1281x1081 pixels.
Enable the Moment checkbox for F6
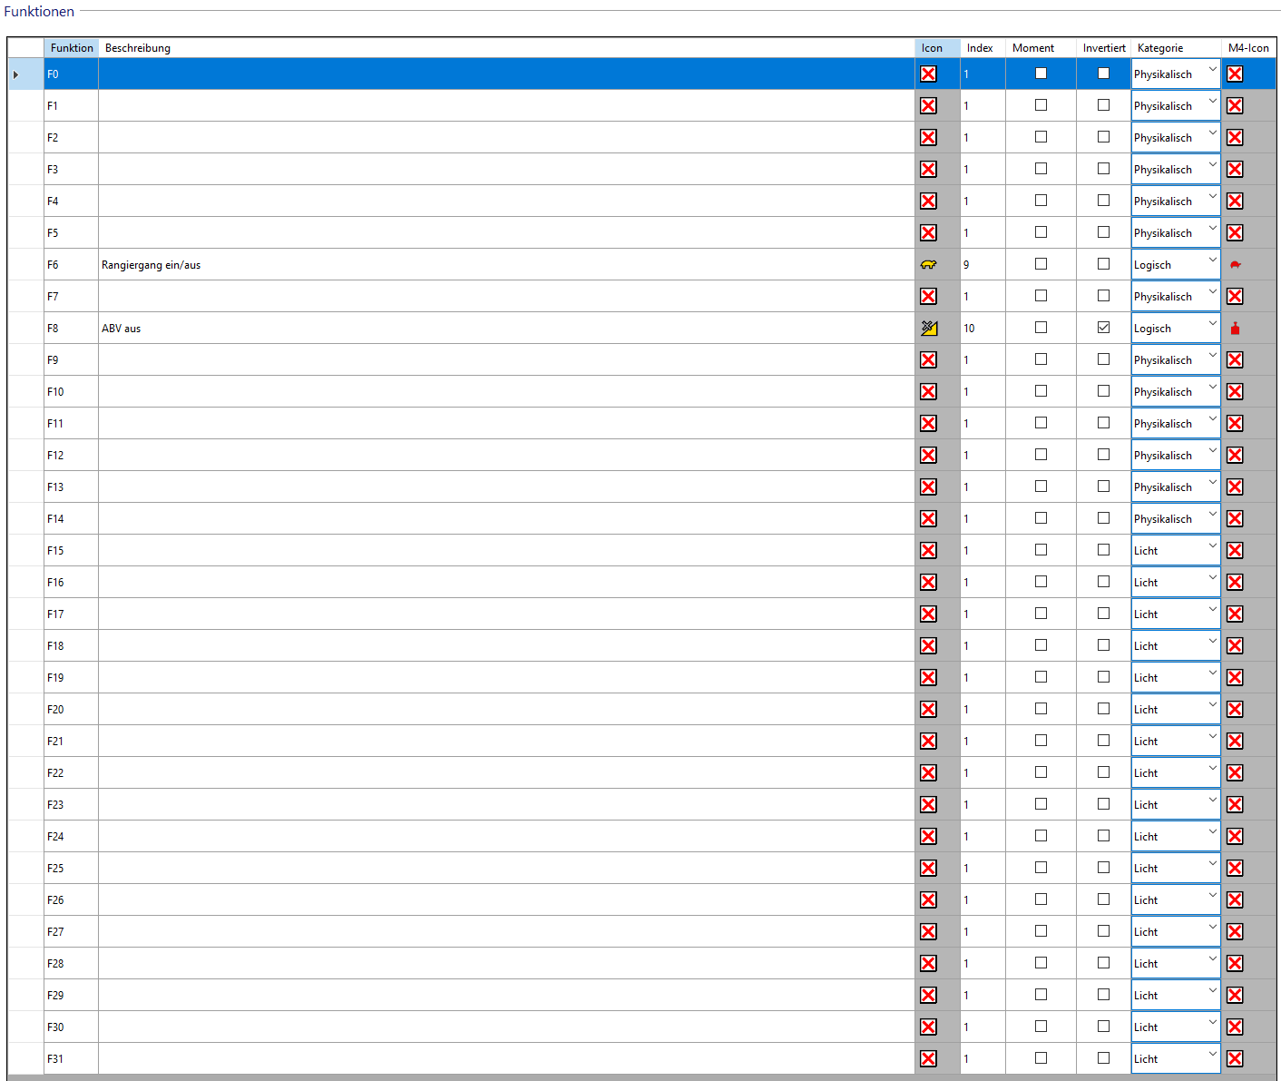(x=1041, y=264)
